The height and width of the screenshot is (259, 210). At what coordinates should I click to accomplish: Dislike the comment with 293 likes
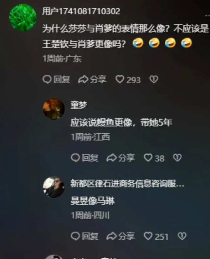pos(154,79)
